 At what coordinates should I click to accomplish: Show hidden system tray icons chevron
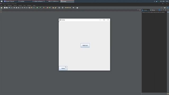(154, 1)
